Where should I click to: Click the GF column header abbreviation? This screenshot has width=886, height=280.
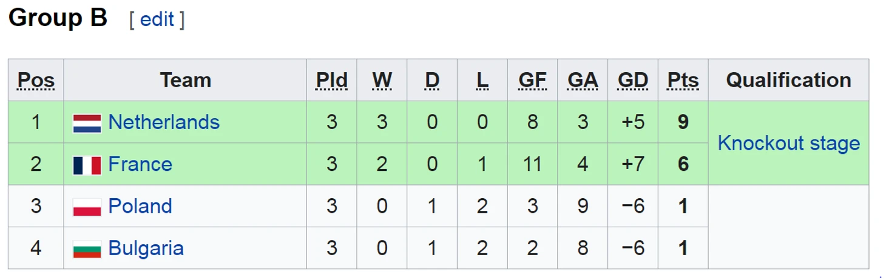(x=532, y=81)
